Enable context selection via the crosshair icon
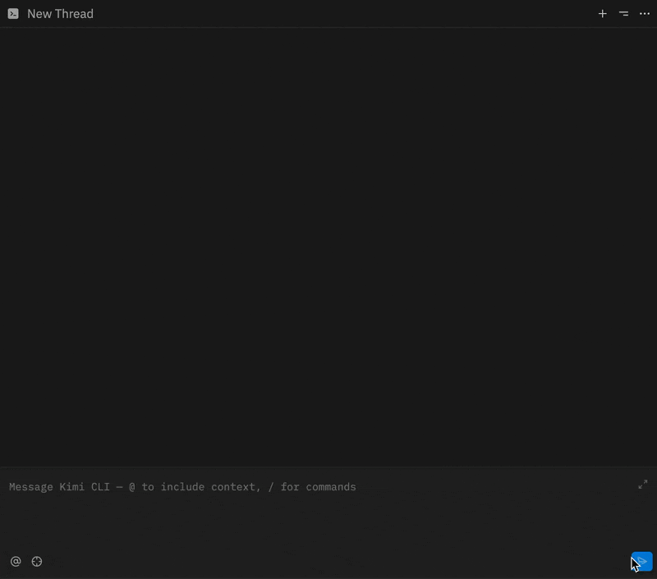The height and width of the screenshot is (579, 657). [x=37, y=561]
